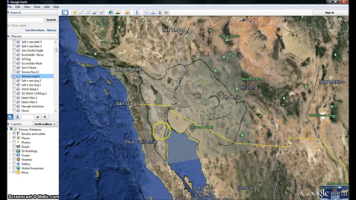
Task: Add a new placemark pushpin
Action: [x=75, y=12]
